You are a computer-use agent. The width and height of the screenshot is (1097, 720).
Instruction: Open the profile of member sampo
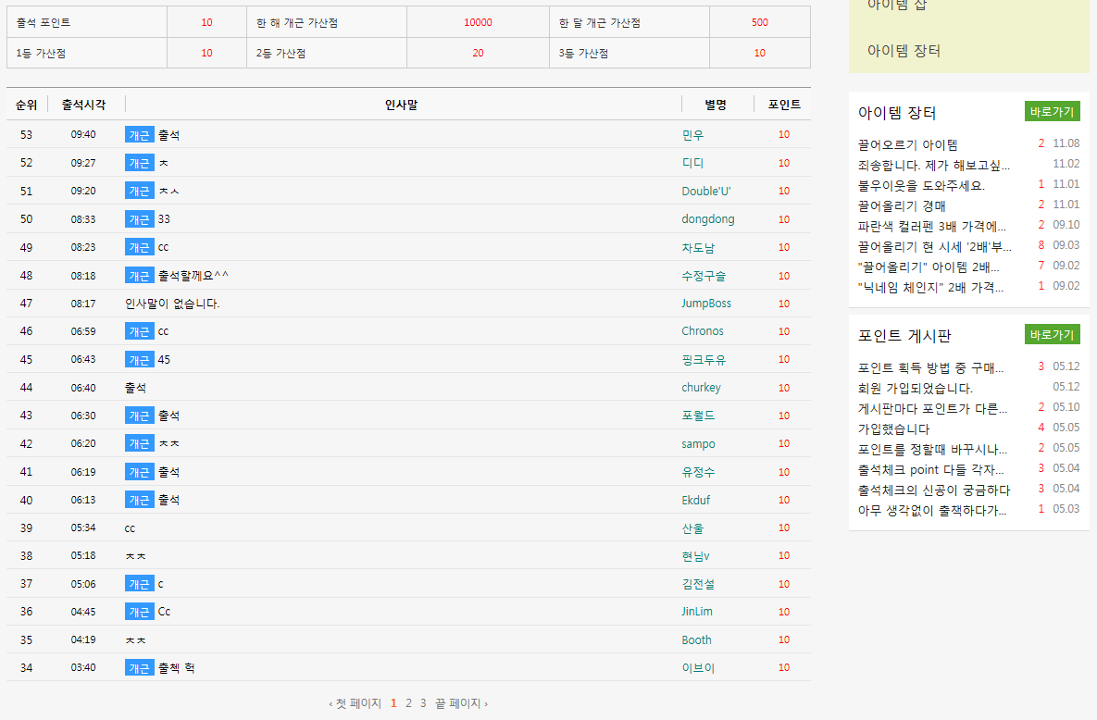coord(698,443)
